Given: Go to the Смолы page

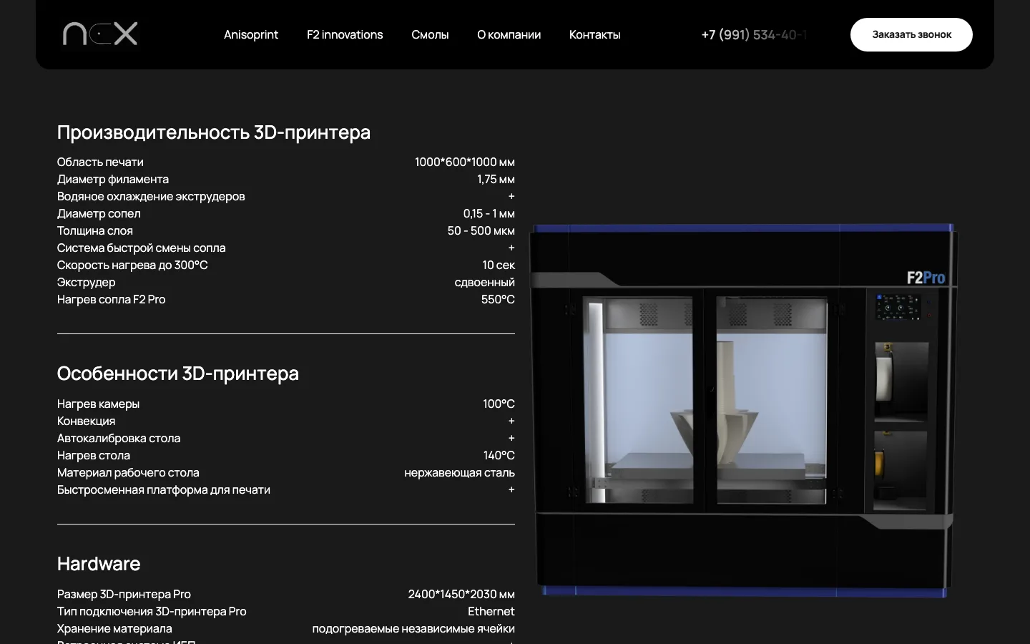Looking at the screenshot, I should [430, 34].
